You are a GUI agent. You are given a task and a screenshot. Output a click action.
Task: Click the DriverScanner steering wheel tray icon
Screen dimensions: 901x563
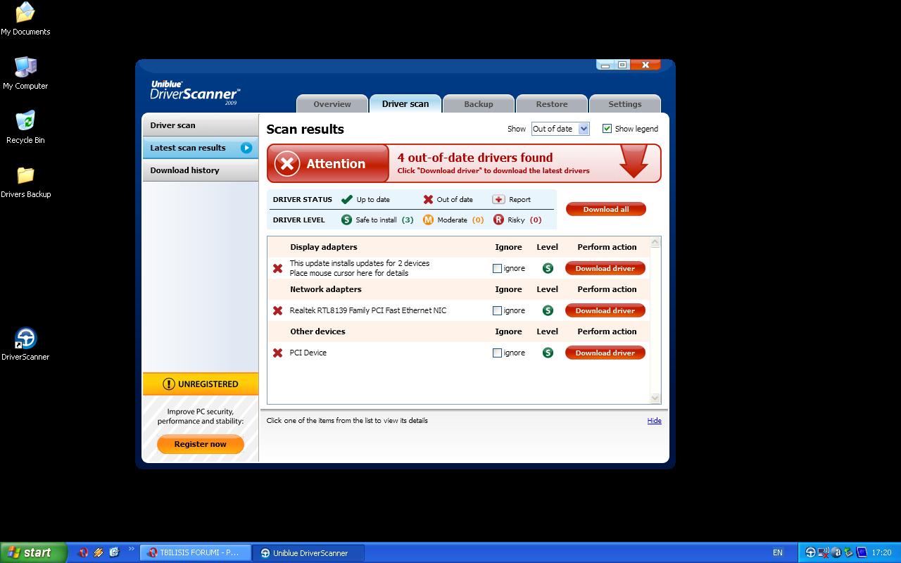coord(810,552)
